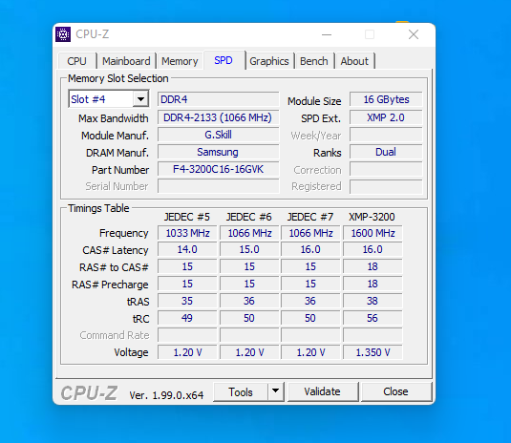The image size is (511, 443).
Task: Click the G.Skill module manufacturer value
Action: 219,135
